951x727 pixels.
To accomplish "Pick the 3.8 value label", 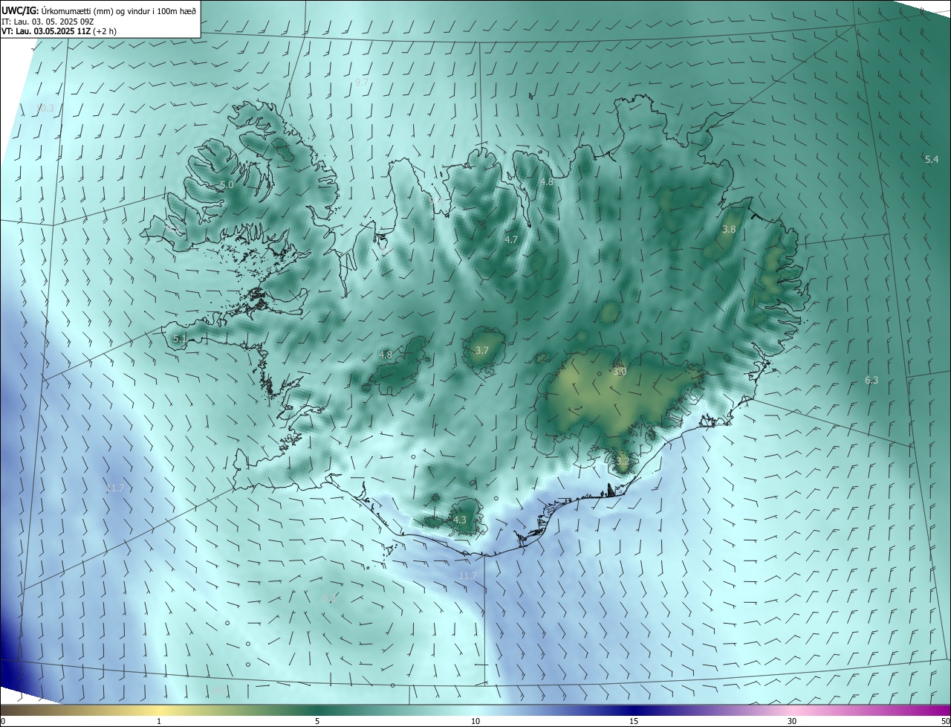I will 729,230.
